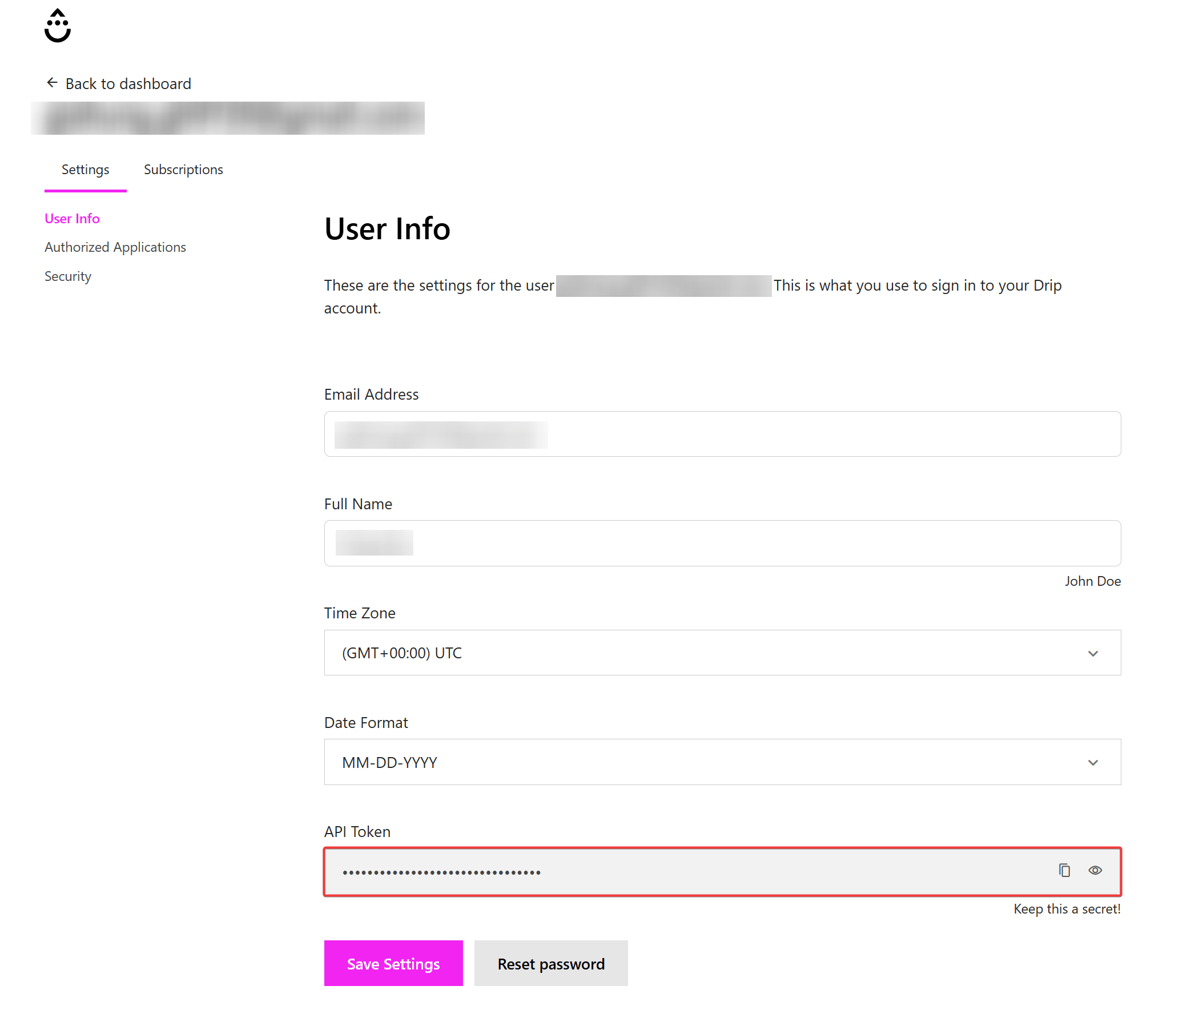Viewport: 1203px width, 1014px height.
Task: Open the Time Zone dropdown
Action: (722, 653)
